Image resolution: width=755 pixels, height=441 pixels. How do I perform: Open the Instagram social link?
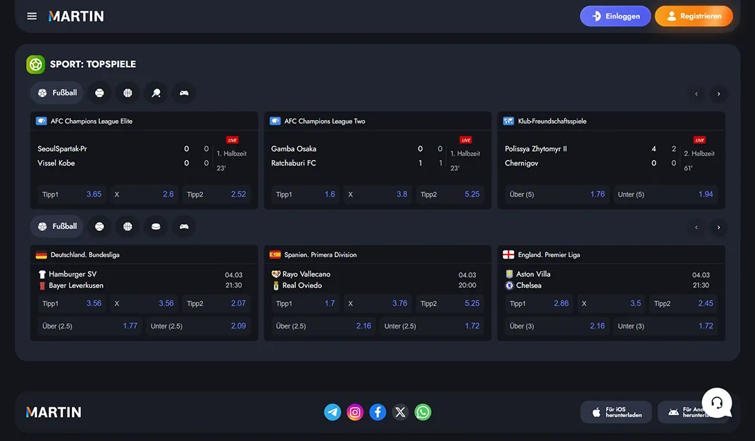pyautogui.click(x=355, y=412)
